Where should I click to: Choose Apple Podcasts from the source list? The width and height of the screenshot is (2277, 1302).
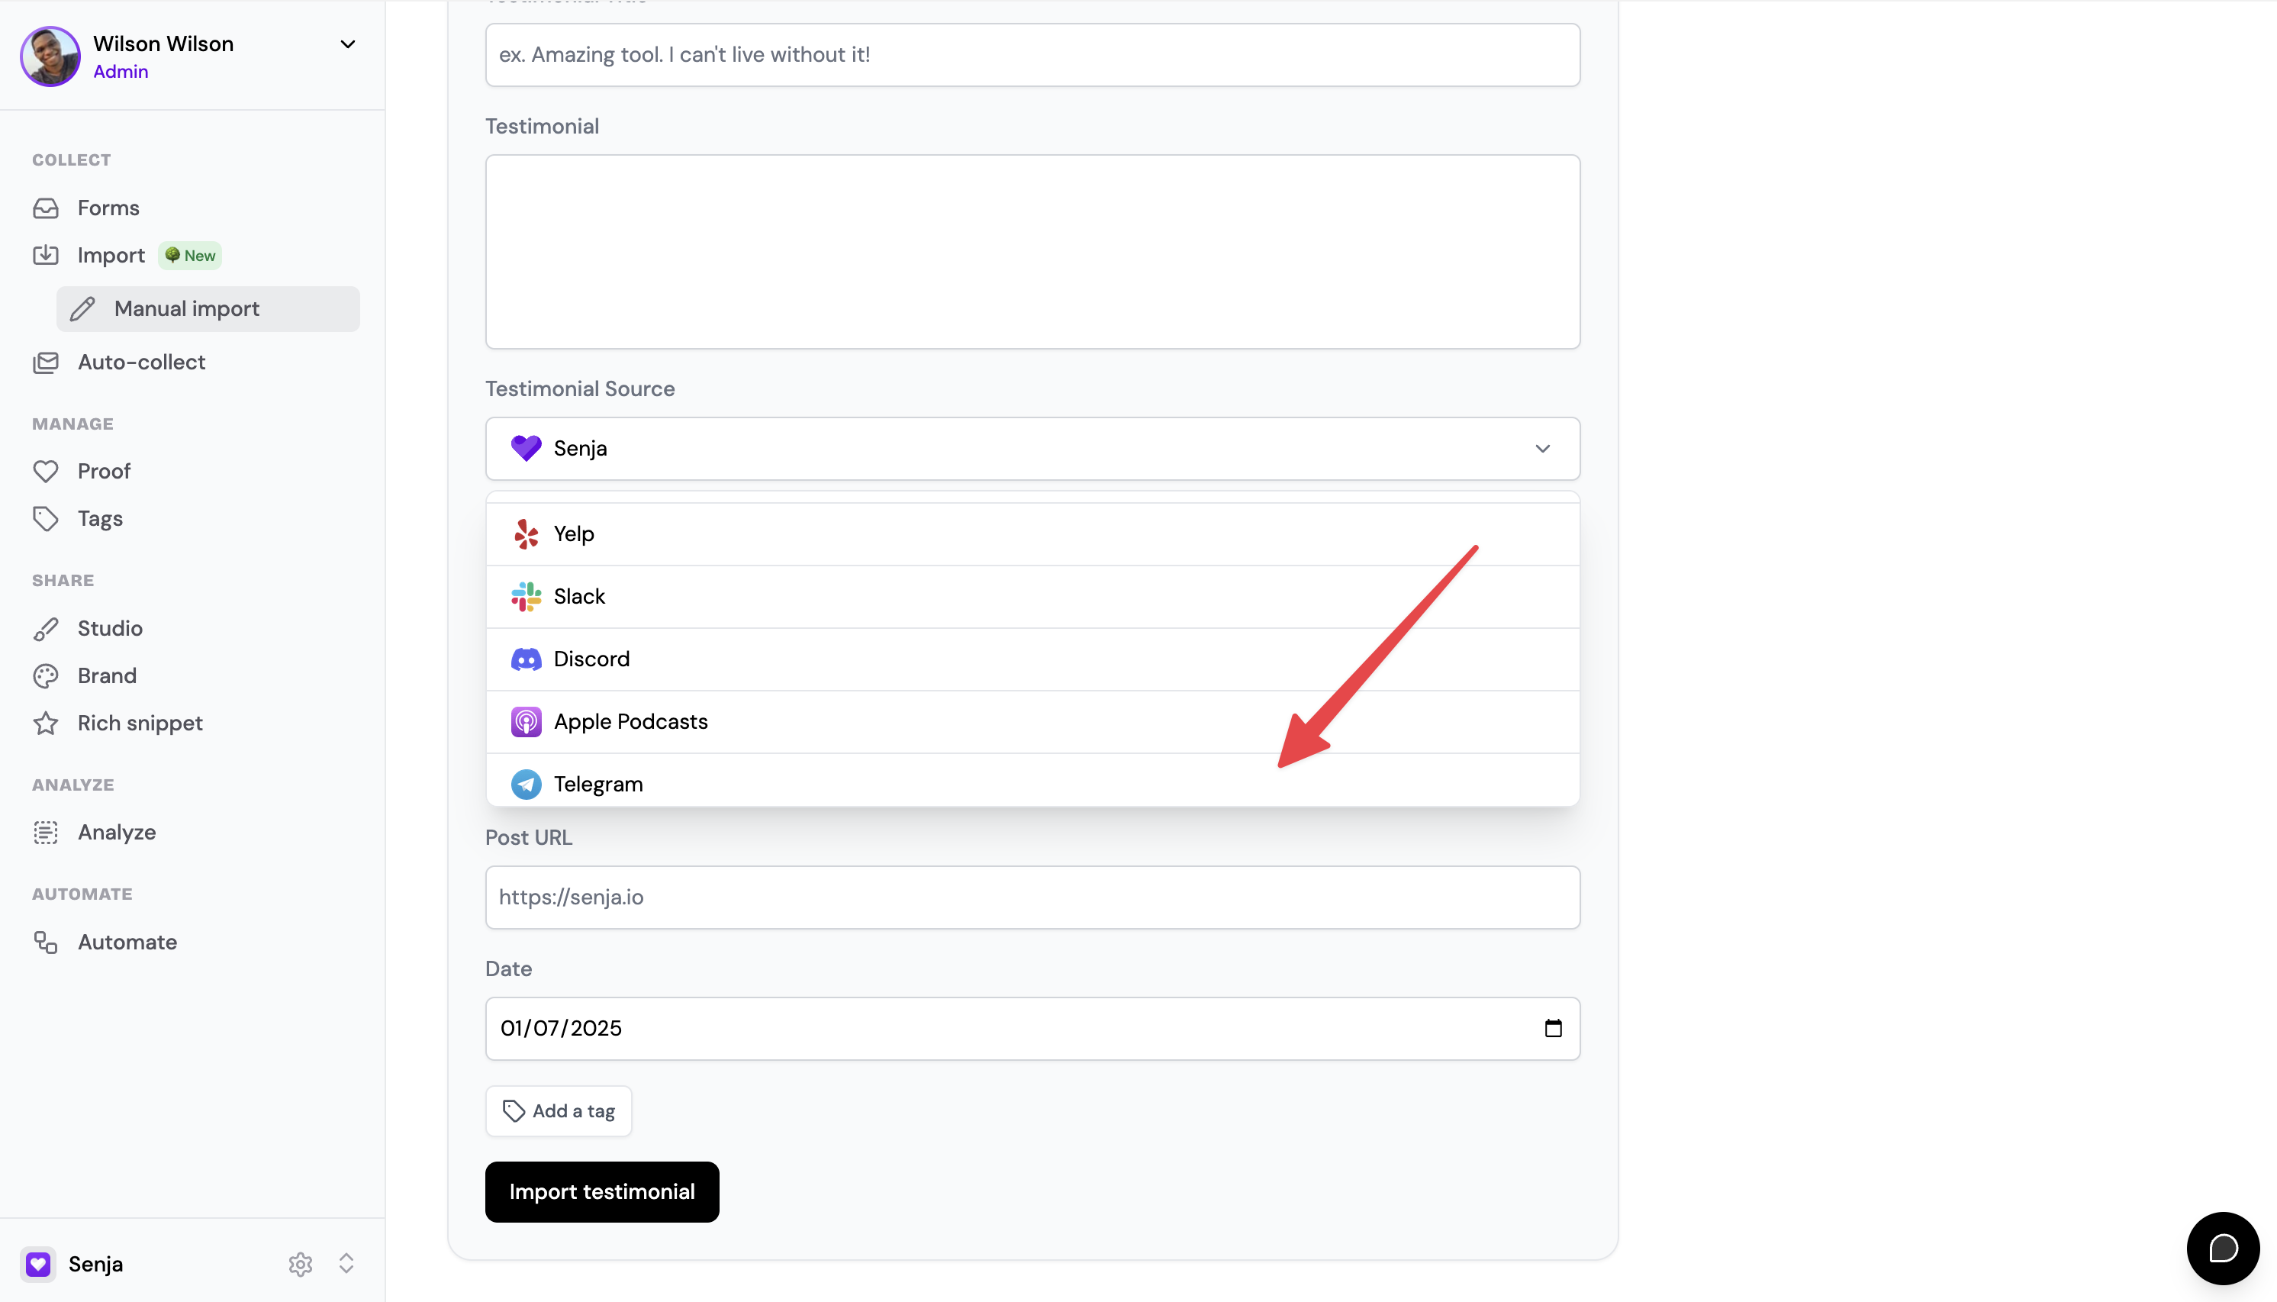point(1032,722)
